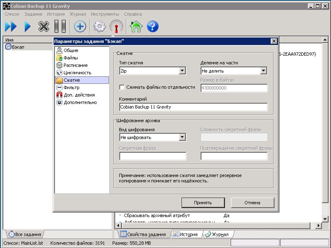This screenshot has height=248, width=331.
Task: Open the Задание menu
Action: (x=33, y=14)
